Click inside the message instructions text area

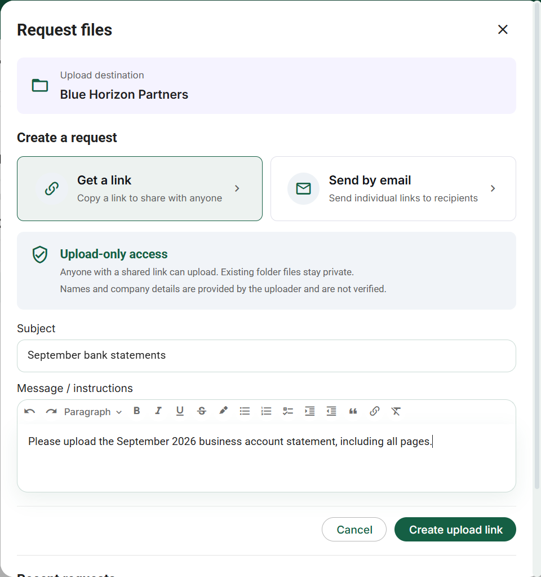tap(266, 457)
